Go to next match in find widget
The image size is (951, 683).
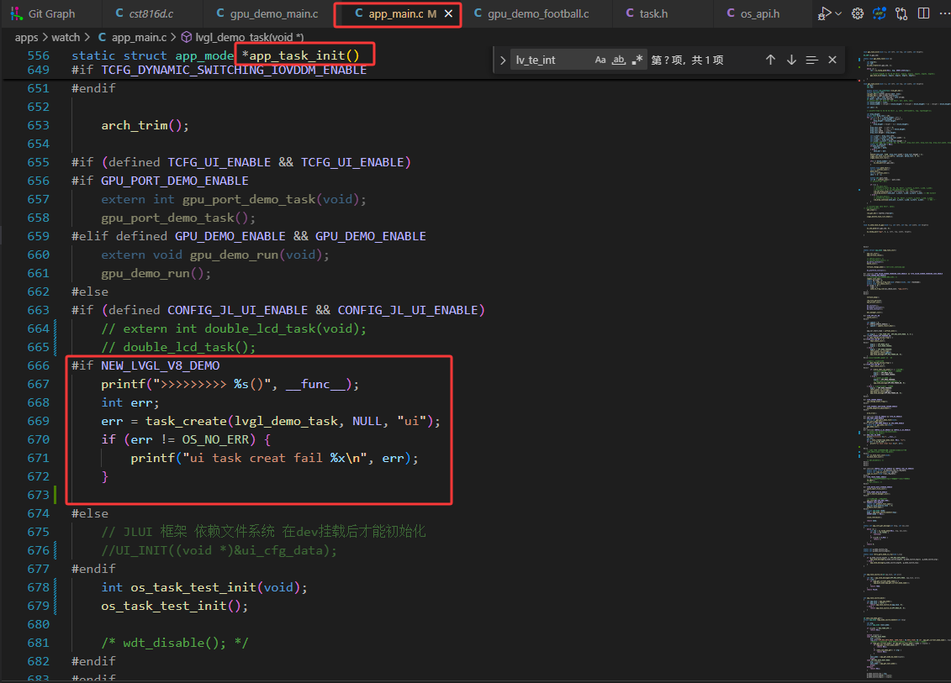(791, 60)
